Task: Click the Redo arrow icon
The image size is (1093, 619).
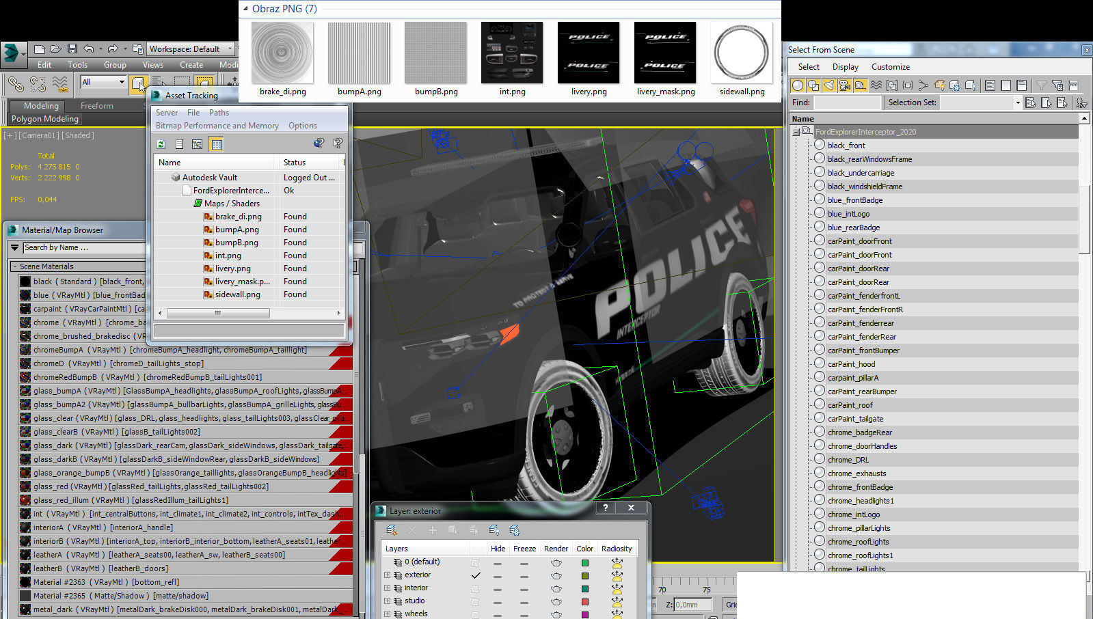Action: point(113,49)
